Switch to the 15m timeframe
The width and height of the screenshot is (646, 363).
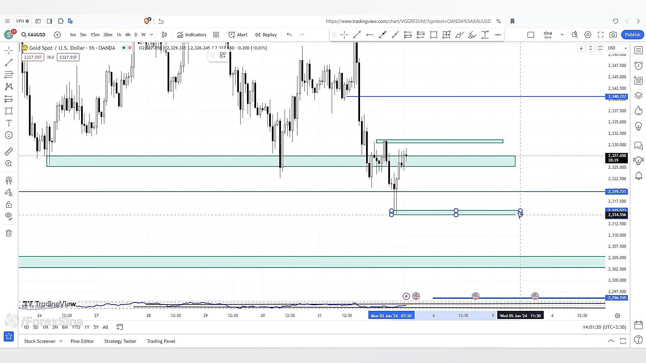click(x=95, y=35)
